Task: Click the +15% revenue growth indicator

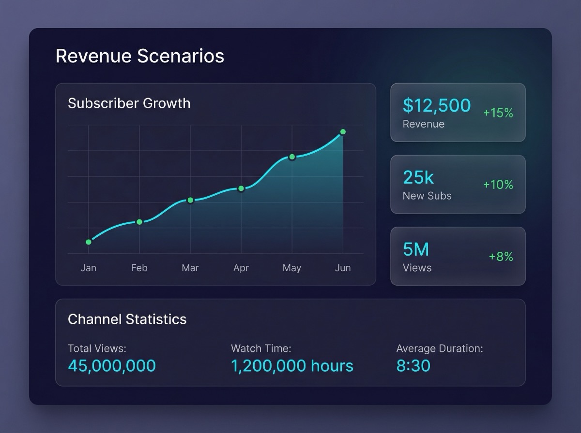Action: [x=498, y=113]
